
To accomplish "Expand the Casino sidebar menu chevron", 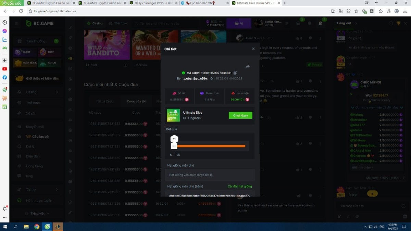I will pos(57,92).
